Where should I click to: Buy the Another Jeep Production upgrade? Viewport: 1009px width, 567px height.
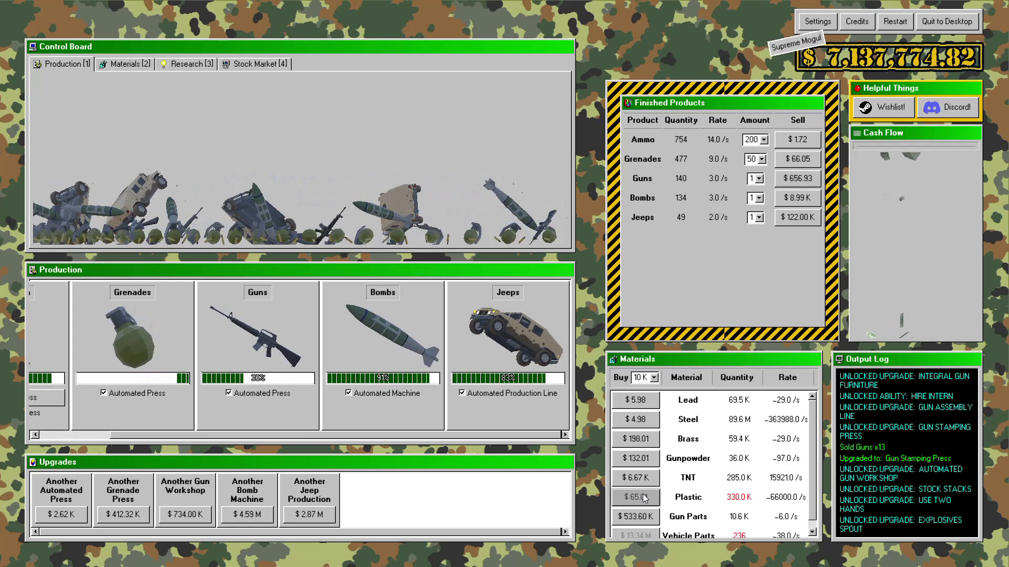click(x=308, y=514)
